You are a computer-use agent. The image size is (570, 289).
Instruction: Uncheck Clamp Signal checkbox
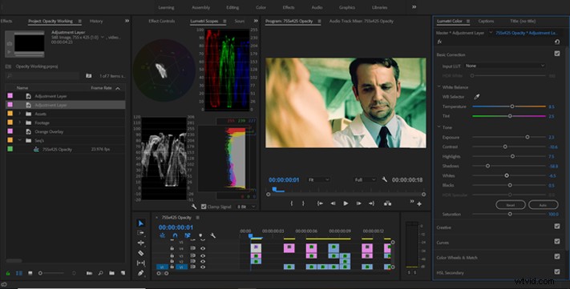click(x=204, y=207)
